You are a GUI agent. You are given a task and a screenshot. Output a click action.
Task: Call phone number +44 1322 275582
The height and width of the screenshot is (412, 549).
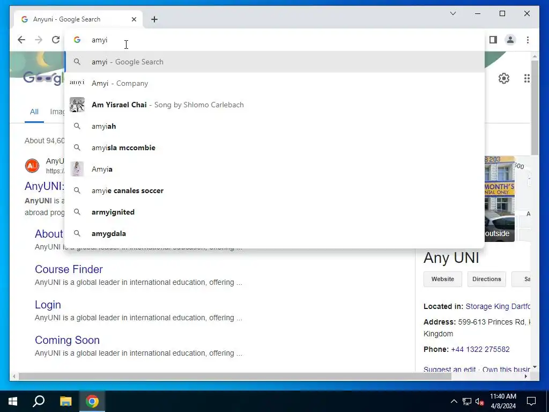480,349
